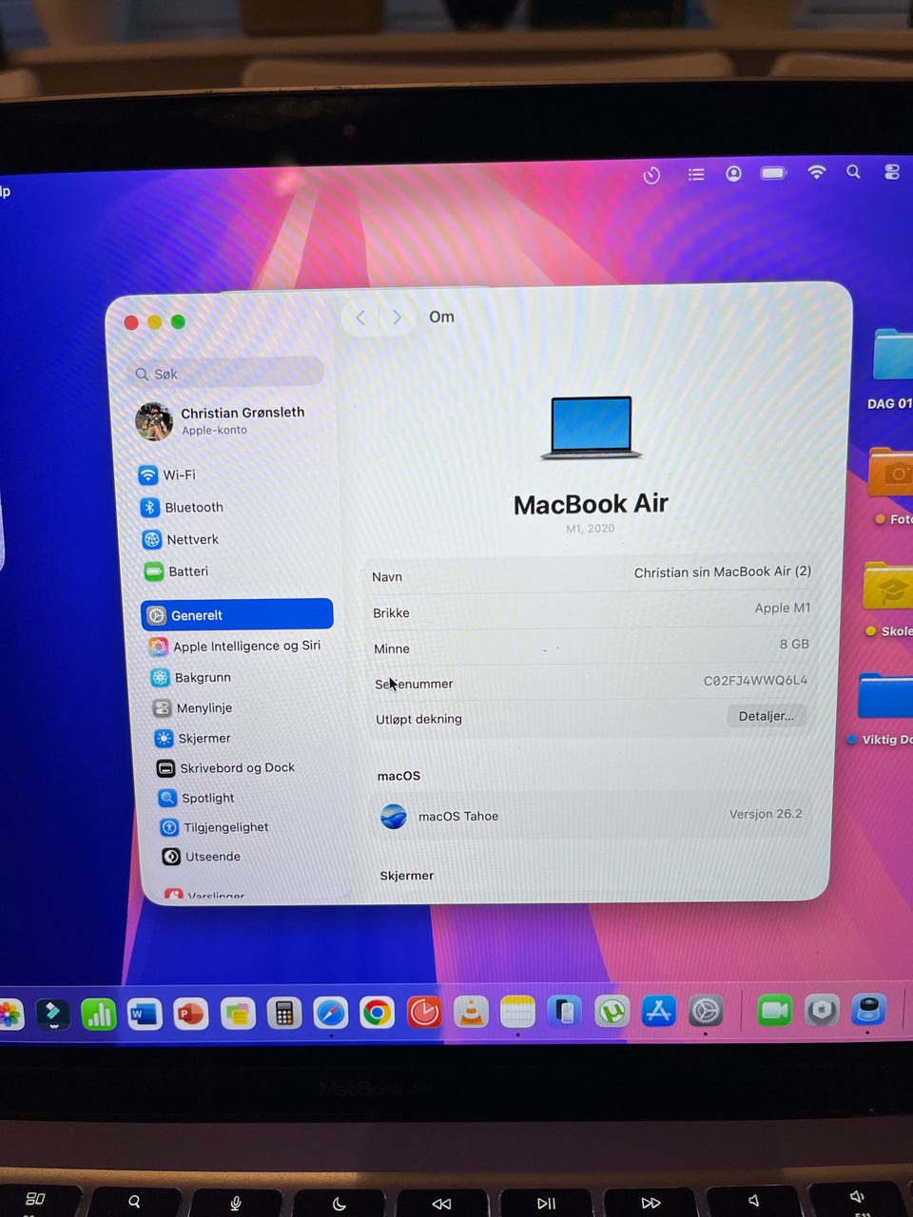Click the 'Apple M1' chip value
This screenshot has width=913, height=1217.
(782, 608)
